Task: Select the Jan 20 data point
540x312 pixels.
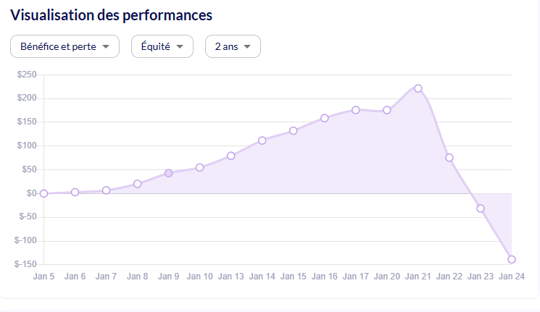Action: coord(387,110)
